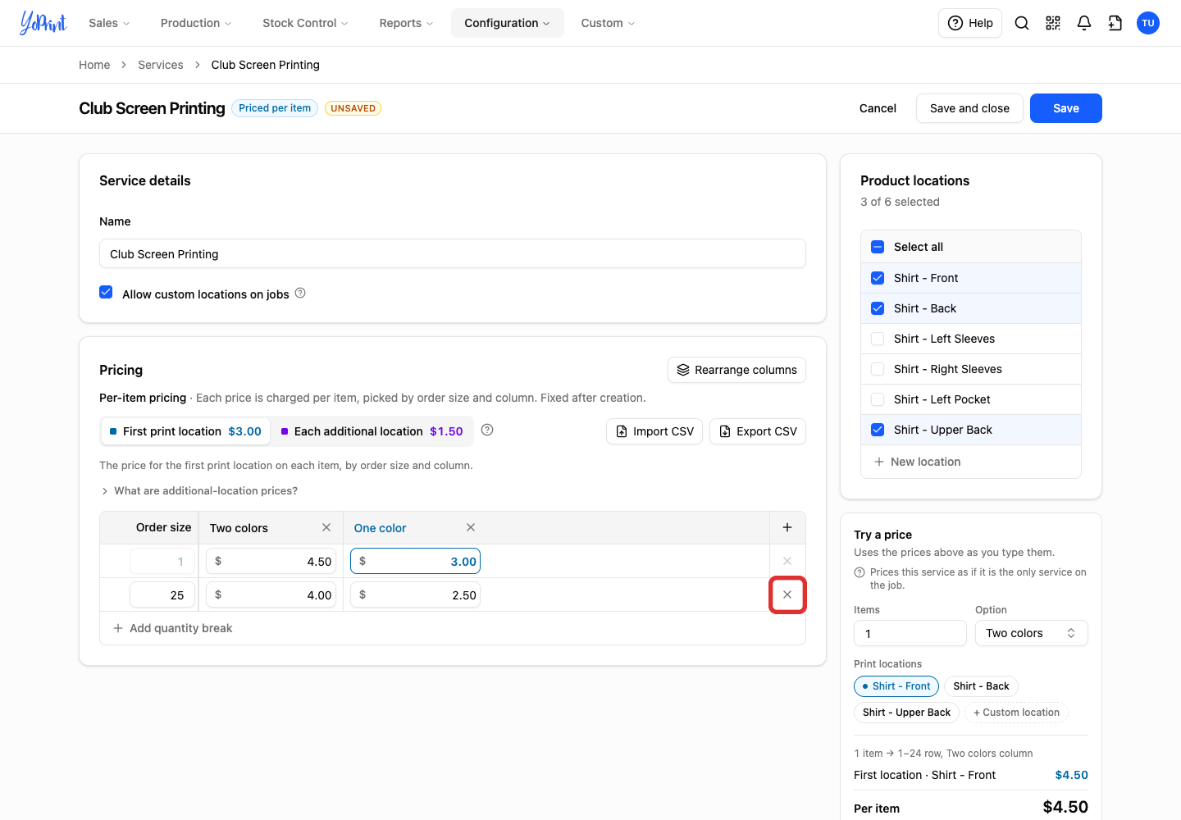Select First print location pricing tab
This screenshot has height=820, width=1181.
click(x=185, y=431)
